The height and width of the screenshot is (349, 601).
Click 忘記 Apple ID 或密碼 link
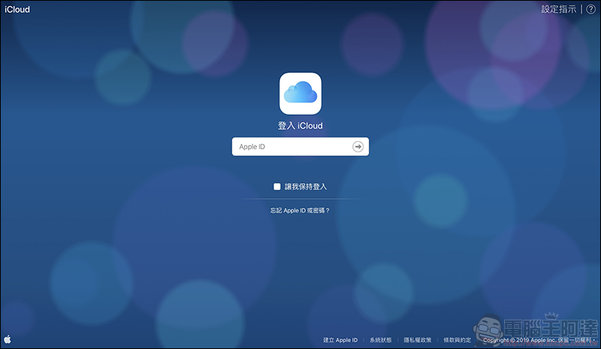click(300, 210)
